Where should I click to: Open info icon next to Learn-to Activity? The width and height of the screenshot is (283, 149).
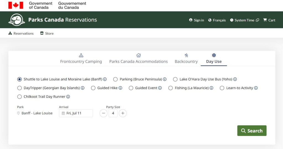pos(256,88)
